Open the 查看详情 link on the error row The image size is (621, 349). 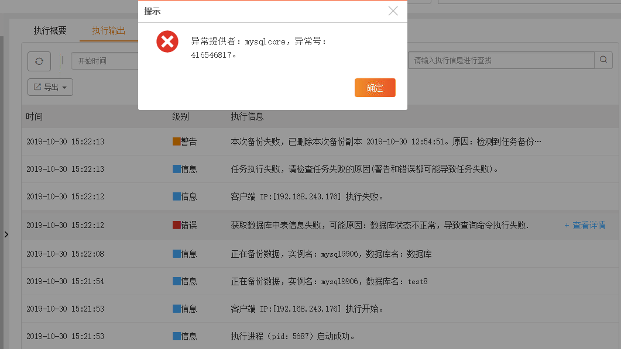585,225
